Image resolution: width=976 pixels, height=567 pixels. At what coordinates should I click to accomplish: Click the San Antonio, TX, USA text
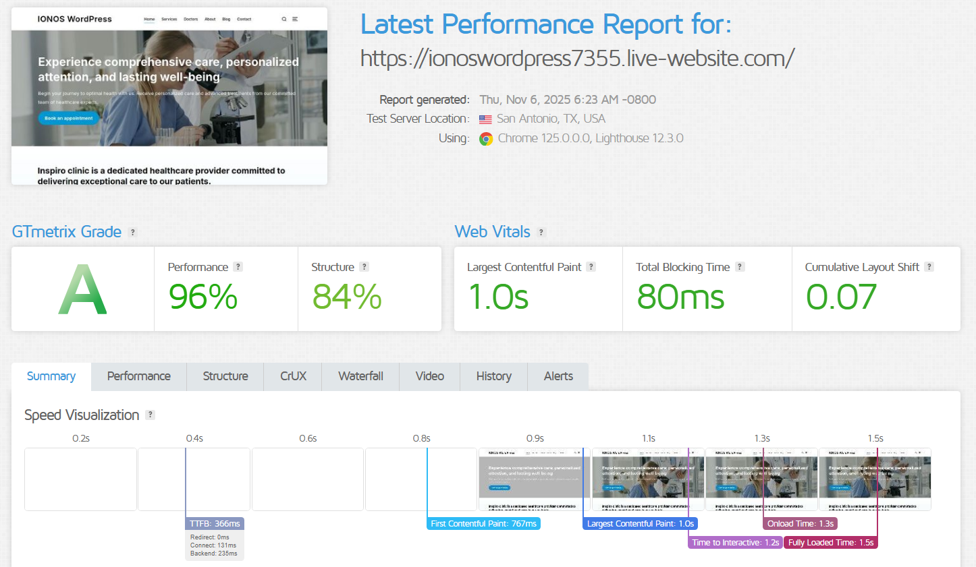(551, 119)
